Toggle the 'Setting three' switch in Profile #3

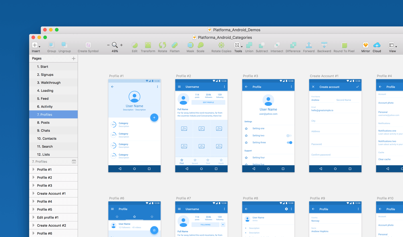tap(289, 143)
